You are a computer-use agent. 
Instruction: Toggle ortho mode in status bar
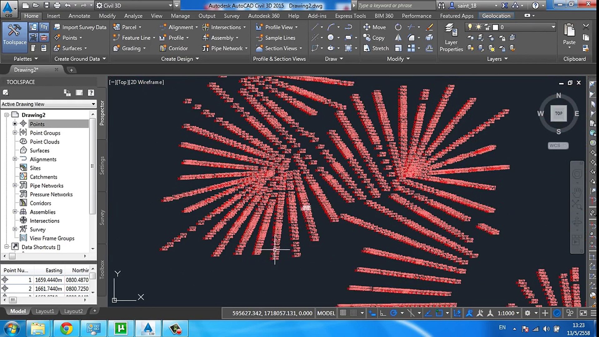383,313
